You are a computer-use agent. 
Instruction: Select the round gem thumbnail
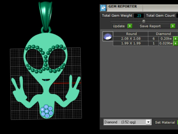108,36
